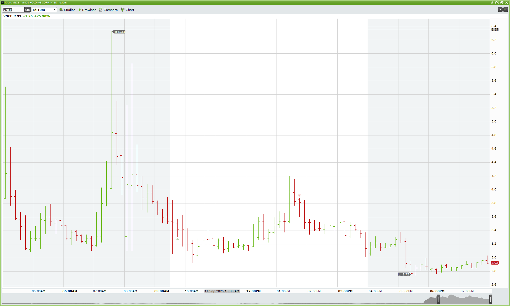Click the STK security type button
This screenshot has height=306, width=510.
[28, 10]
